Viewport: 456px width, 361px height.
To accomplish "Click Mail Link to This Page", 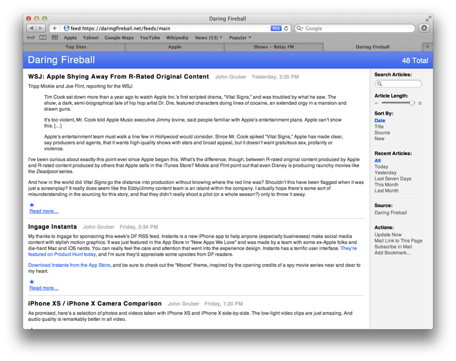I will [x=398, y=241].
